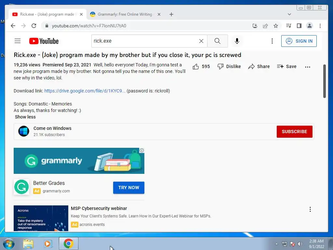Open the MSP Cybersecurity webinar title
The image size is (333, 250).
[99, 208]
